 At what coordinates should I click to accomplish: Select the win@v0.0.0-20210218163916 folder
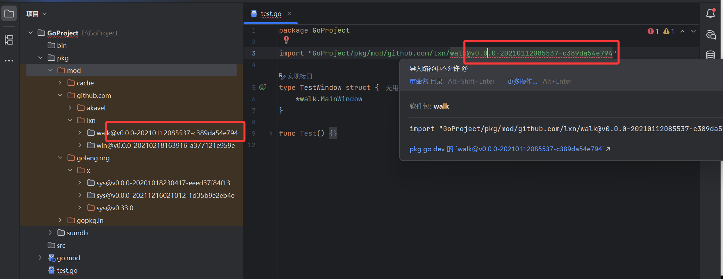(x=161, y=145)
